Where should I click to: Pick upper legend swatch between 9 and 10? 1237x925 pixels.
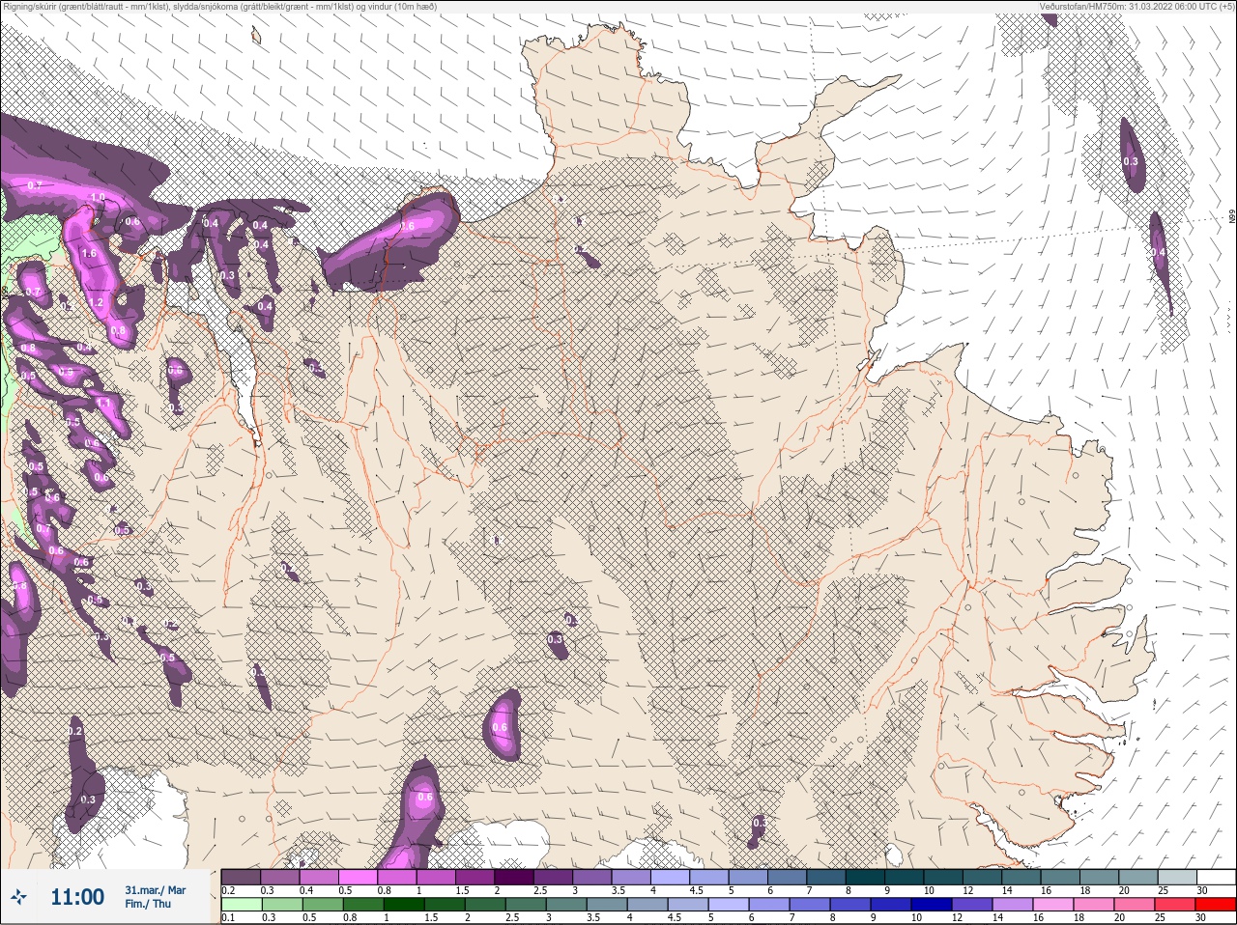point(904,877)
